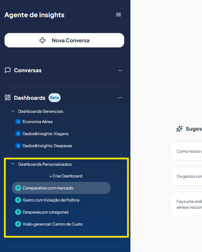Select the 'Como nosso' suggestion card
Viewport: 202px width, 252px height.
tap(186, 151)
